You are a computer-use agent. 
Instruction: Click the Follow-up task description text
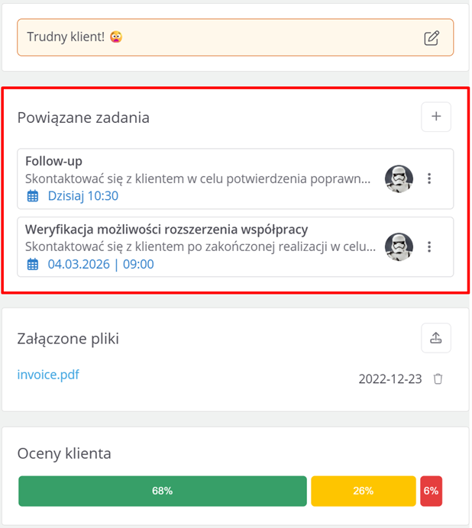[x=199, y=179]
